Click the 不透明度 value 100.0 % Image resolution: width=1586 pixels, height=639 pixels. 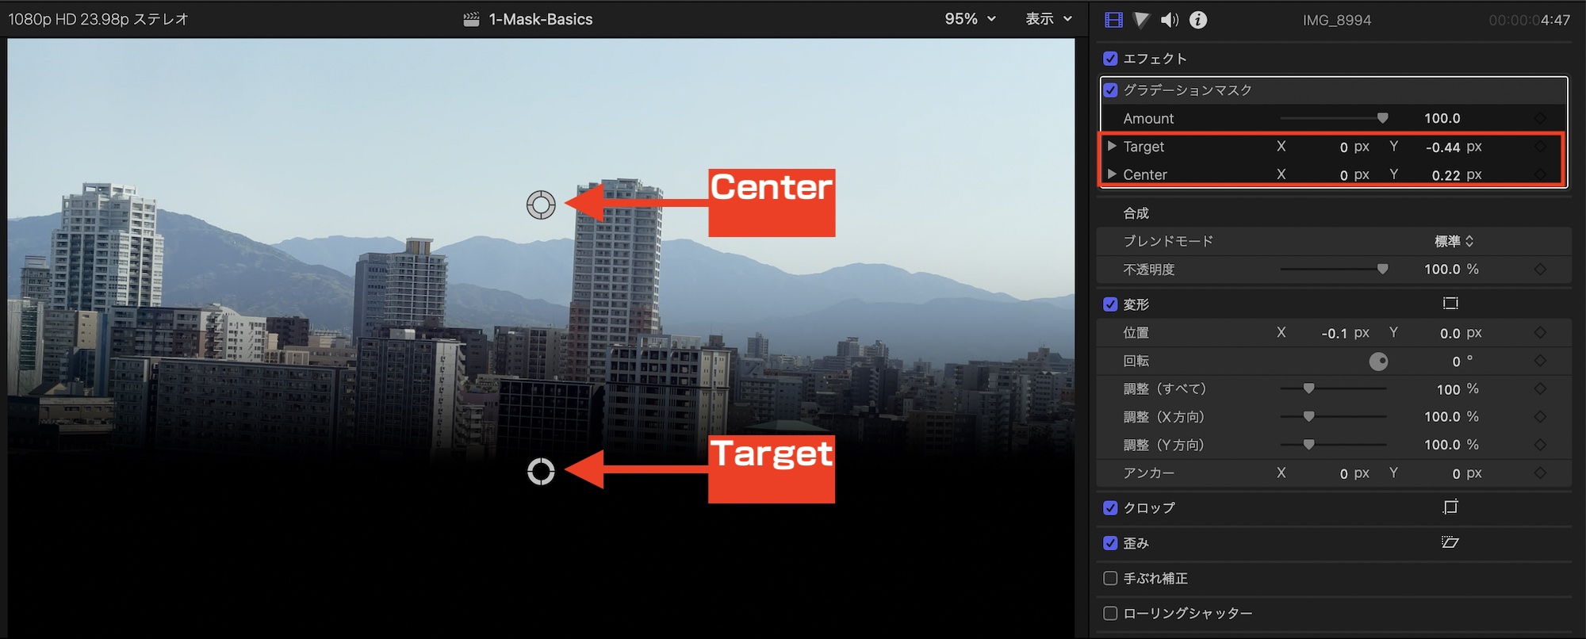[x=1451, y=270]
